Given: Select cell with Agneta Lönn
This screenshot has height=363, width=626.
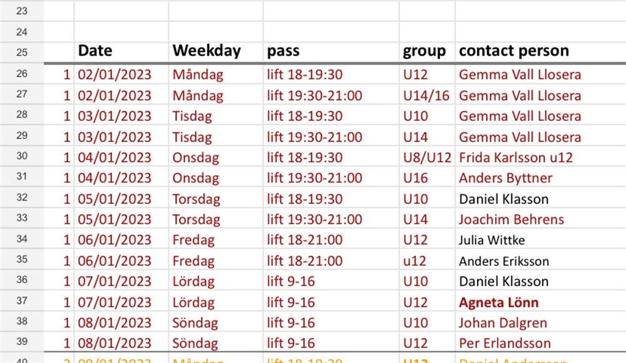Looking at the screenshot, I should pyautogui.click(x=541, y=302).
